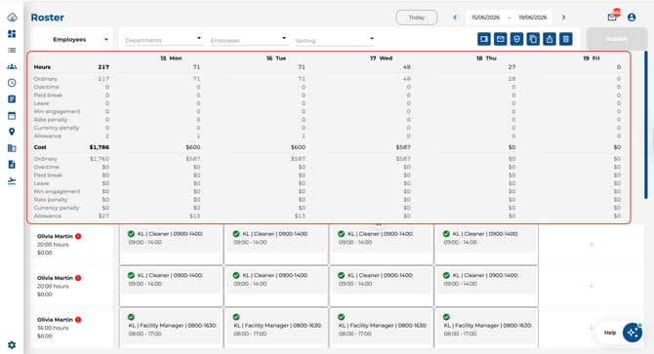The image size is (654, 354).
Task: Click the 19 Fri column header
Action: pos(592,59)
